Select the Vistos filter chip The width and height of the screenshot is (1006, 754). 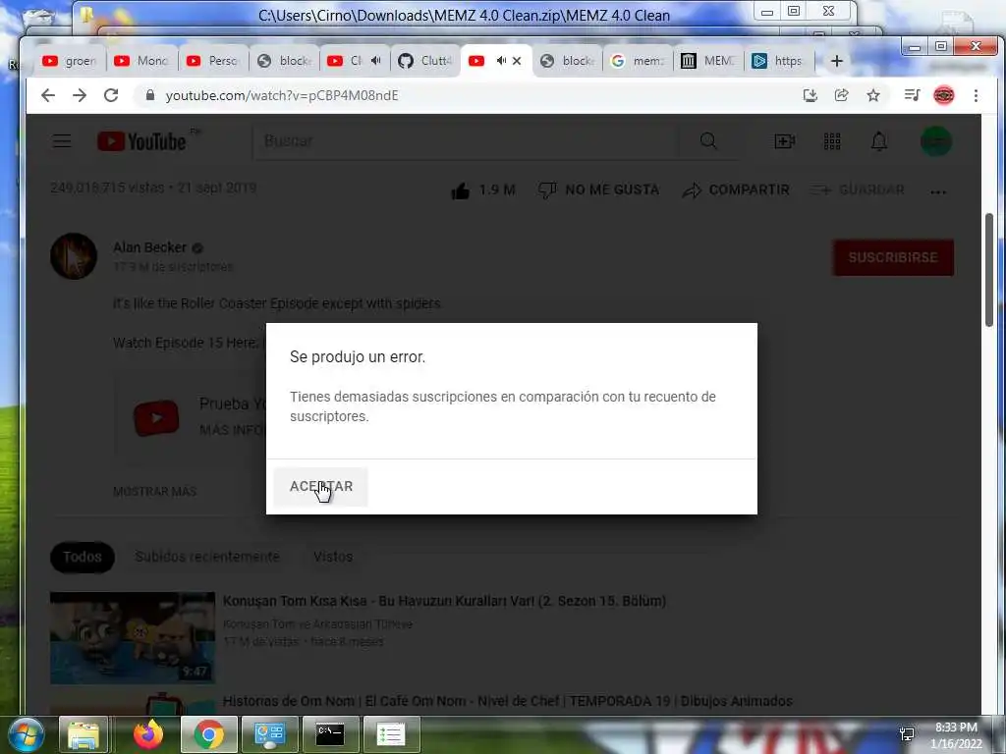point(333,557)
